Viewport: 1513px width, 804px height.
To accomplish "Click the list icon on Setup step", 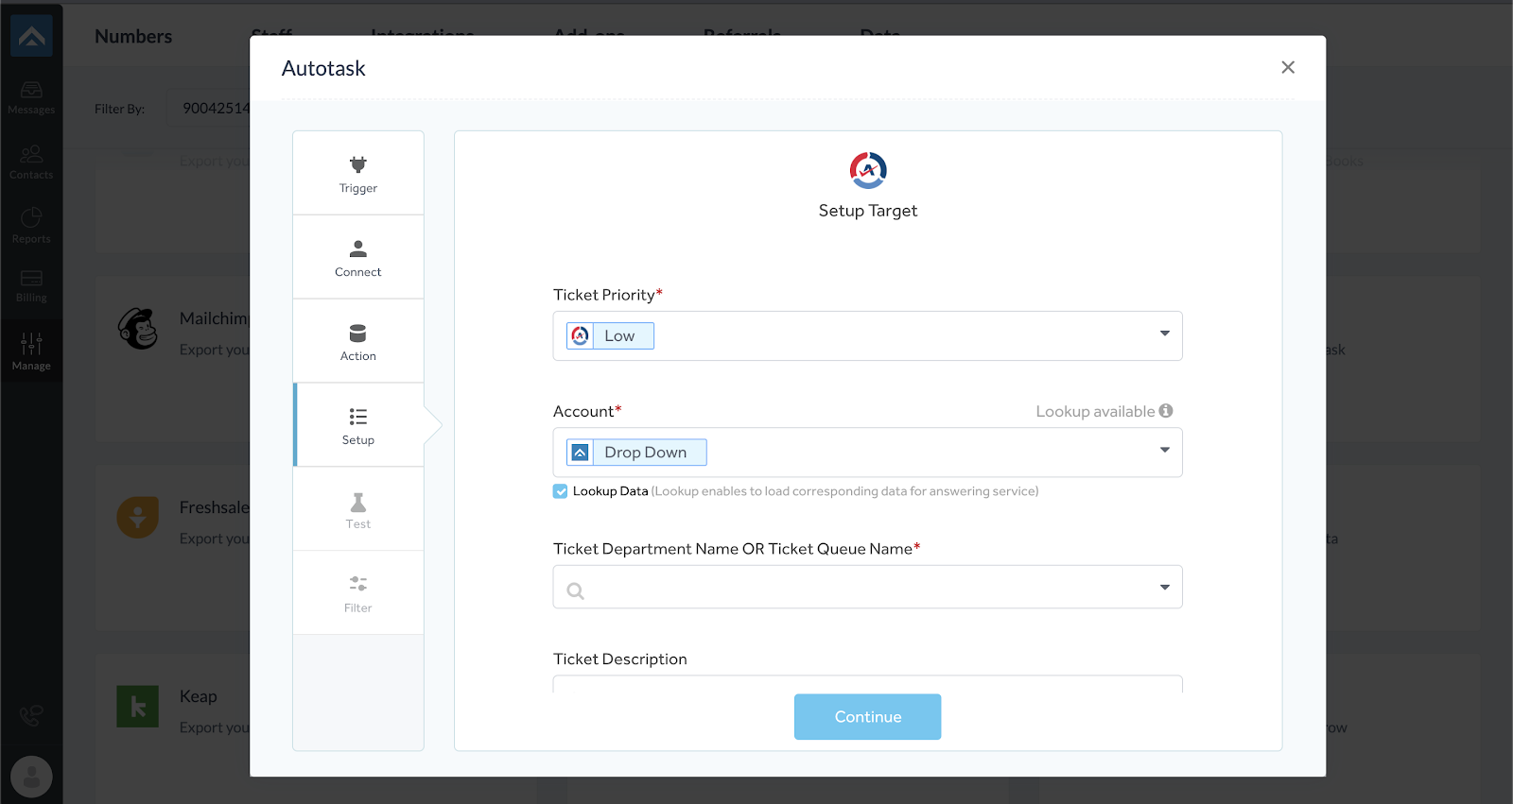I will (x=358, y=417).
